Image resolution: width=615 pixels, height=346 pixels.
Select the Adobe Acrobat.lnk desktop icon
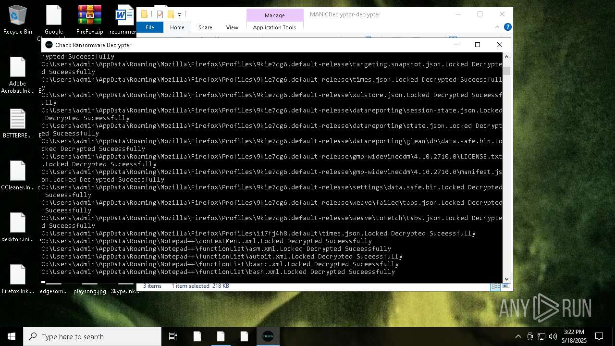pos(18,75)
